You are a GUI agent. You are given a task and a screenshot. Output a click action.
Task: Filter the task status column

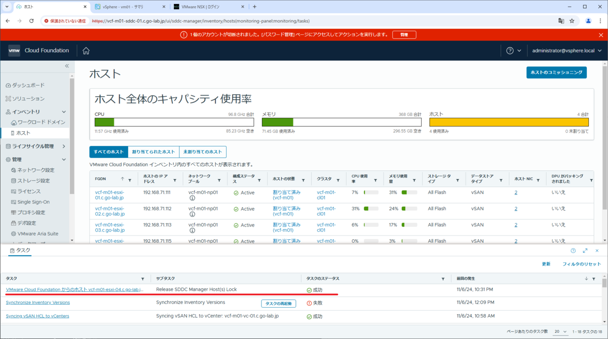tap(443, 279)
